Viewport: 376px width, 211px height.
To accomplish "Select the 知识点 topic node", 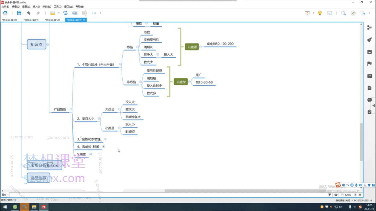I will 36,44.
